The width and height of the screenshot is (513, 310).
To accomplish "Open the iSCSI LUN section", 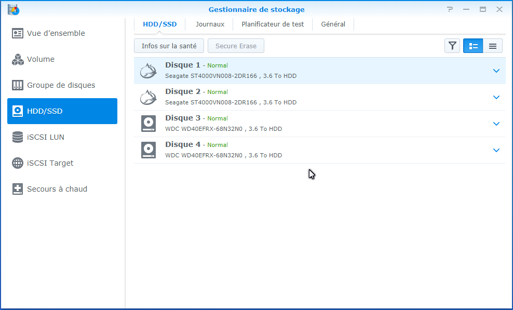I will (62, 137).
